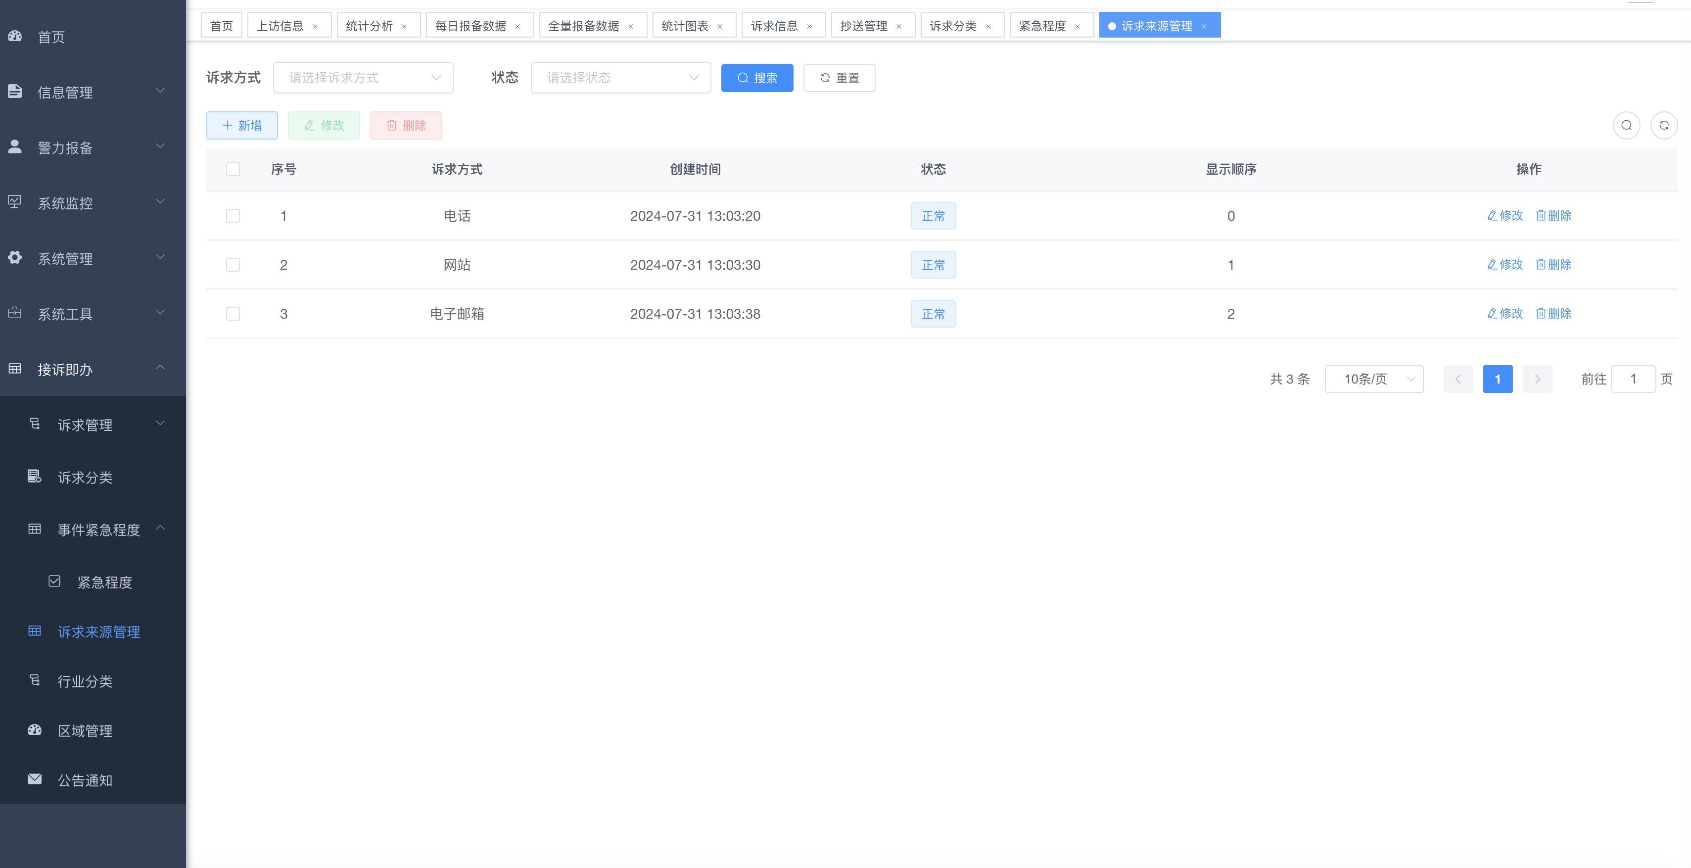
Task: Toggle the select-all checkbox in table header
Action: point(233,169)
